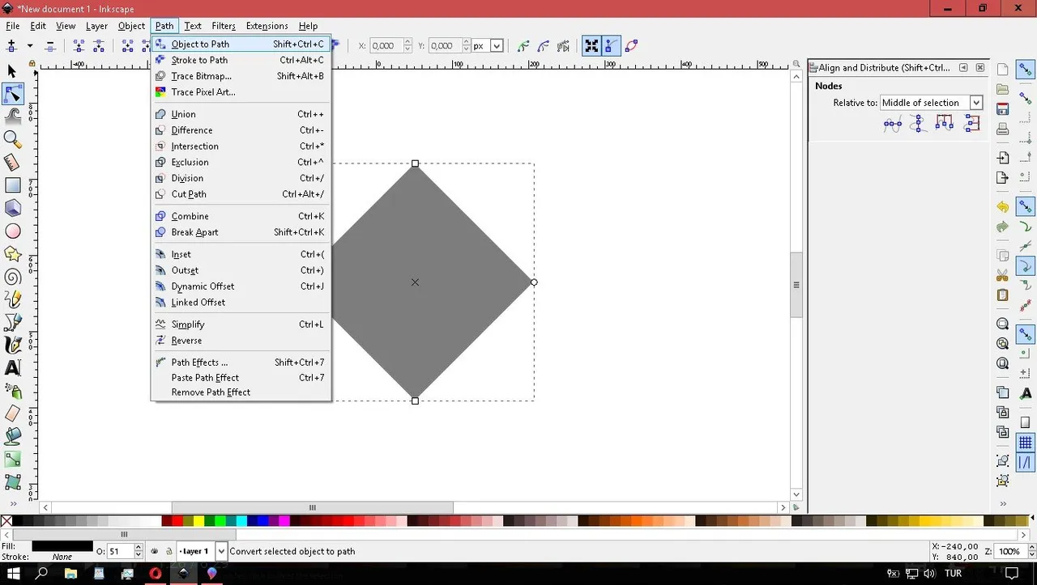This screenshot has width=1037, height=585.
Task: Select Difference from the Path menu
Action: [x=241, y=130]
